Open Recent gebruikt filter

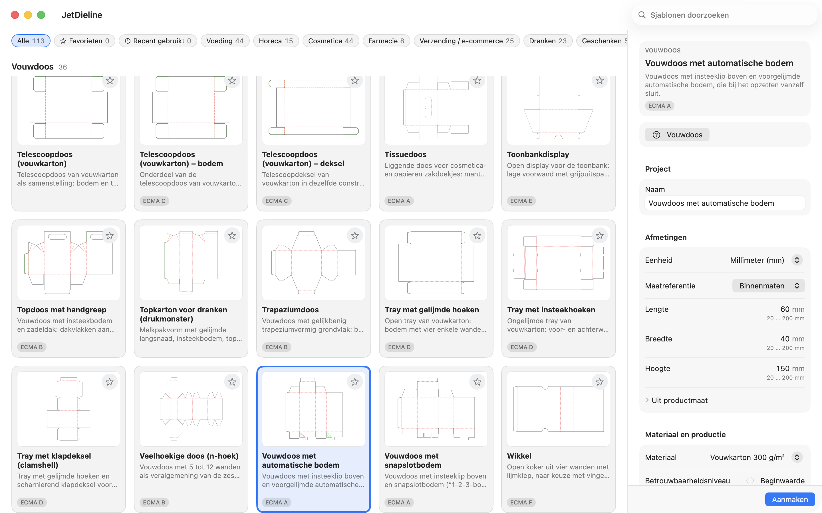(158, 41)
